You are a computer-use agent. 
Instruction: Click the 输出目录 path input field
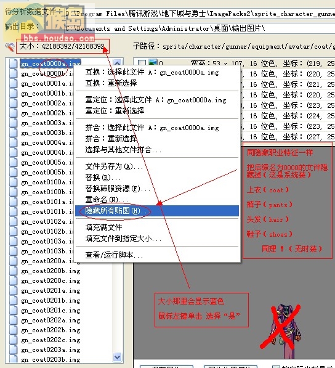[x=200, y=28]
